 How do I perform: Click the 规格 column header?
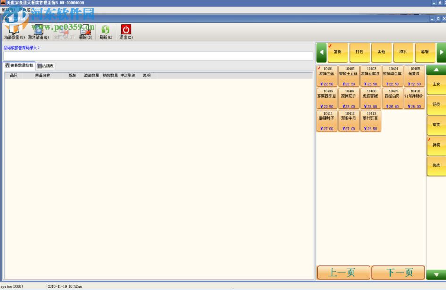(73, 75)
